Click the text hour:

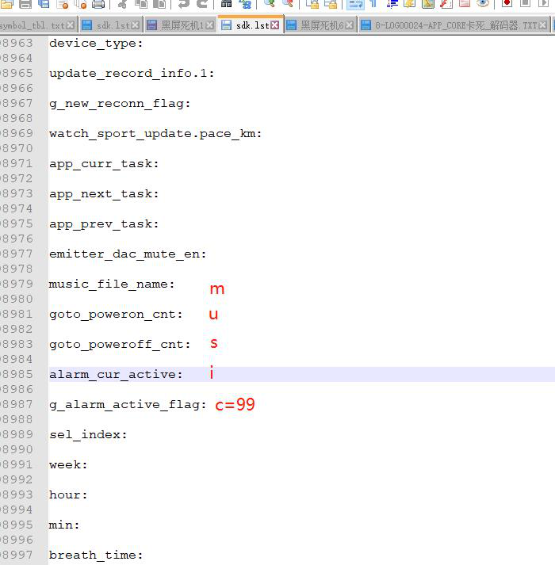pyautogui.click(x=68, y=495)
